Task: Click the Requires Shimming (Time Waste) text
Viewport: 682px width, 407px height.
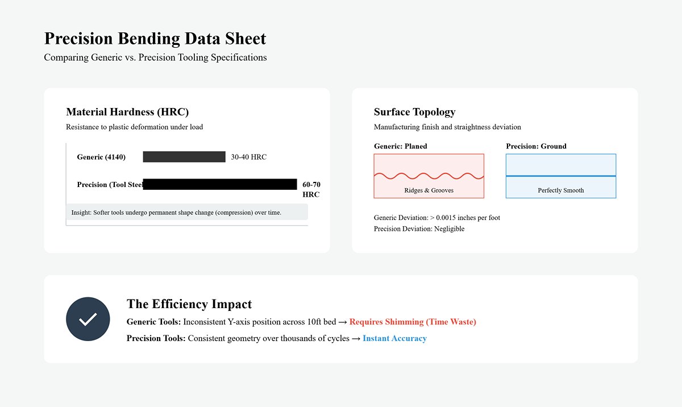Action: click(413, 322)
